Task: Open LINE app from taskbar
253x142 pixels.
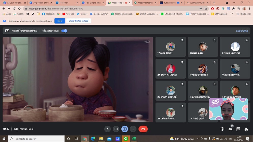Action: [126, 139]
